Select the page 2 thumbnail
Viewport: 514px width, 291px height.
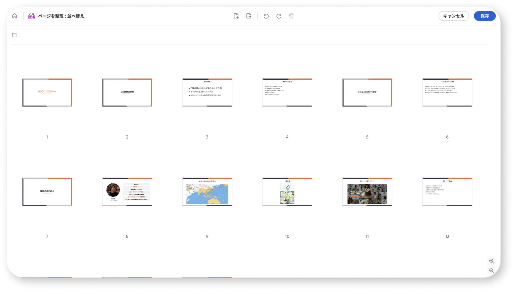pos(127,93)
